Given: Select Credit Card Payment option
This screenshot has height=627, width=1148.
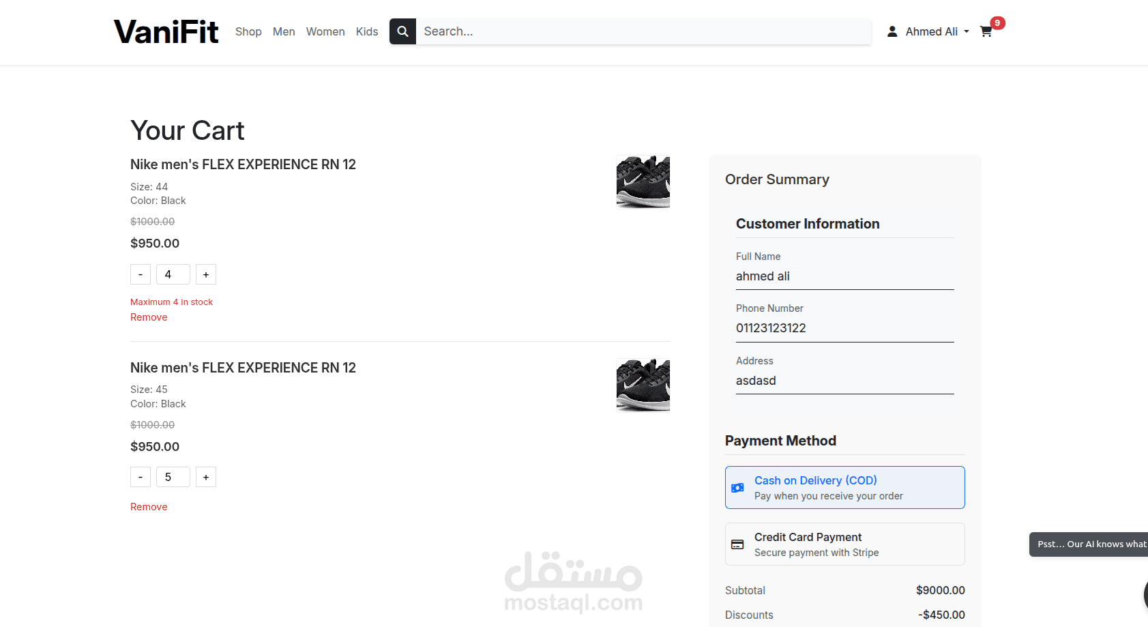Looking at the screenshot, I should (844, 544).
